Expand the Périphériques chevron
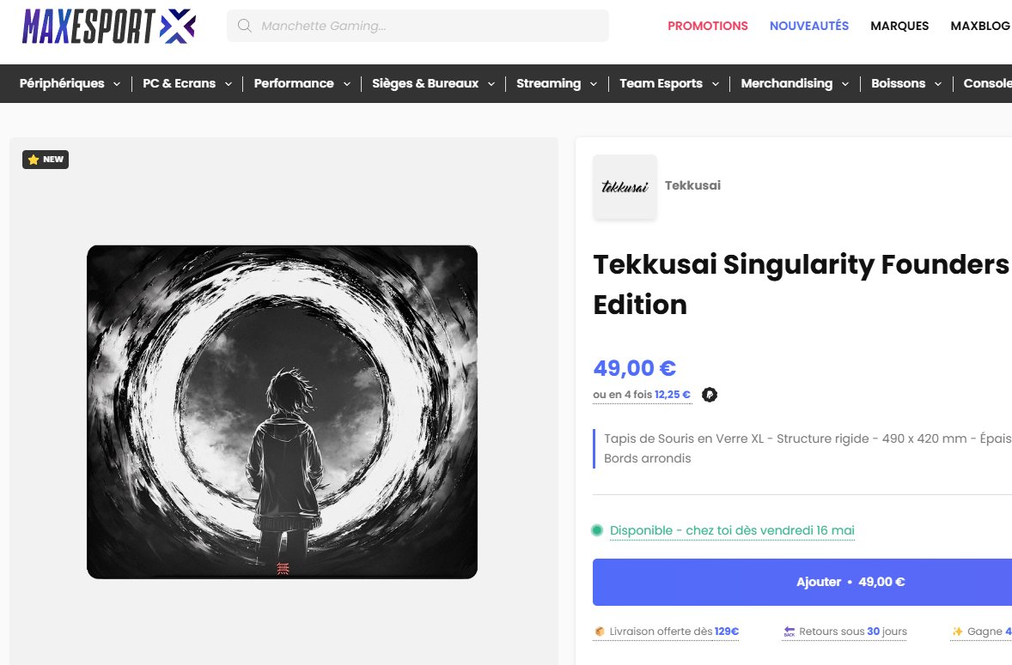The width and height of the screenshot is (1012, 665). [x=117, y=84]
